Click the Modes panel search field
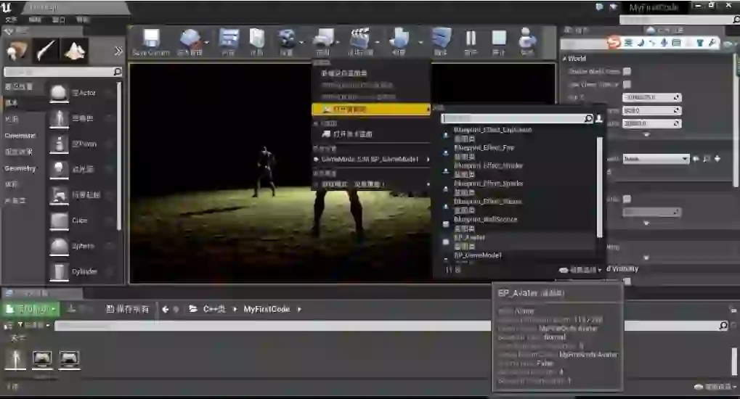Viewport: 740px width, 399px height. point(62,72)
